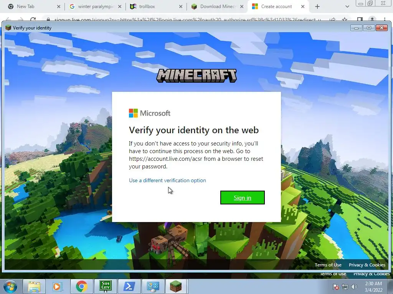
Task: Click the Chrome address bar URL
Action: tap(187, 20)
